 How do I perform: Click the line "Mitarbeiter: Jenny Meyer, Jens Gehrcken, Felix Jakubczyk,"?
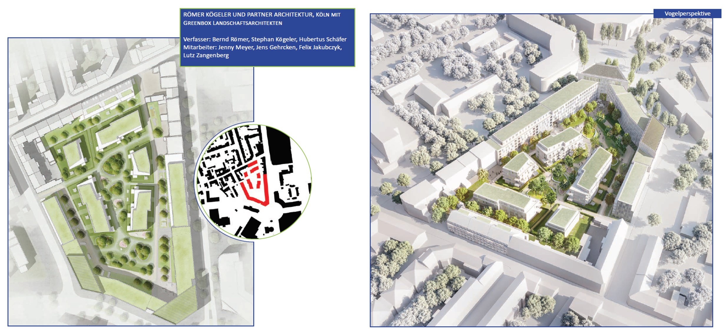[x=262, y=47]
